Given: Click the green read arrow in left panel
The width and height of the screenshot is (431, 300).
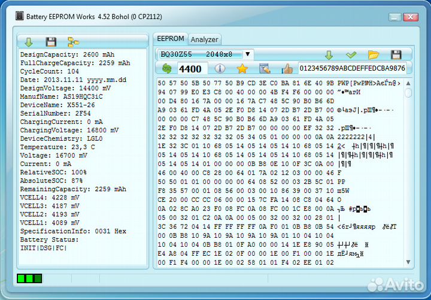Looking at the screenshot, I should pos(29,41).
